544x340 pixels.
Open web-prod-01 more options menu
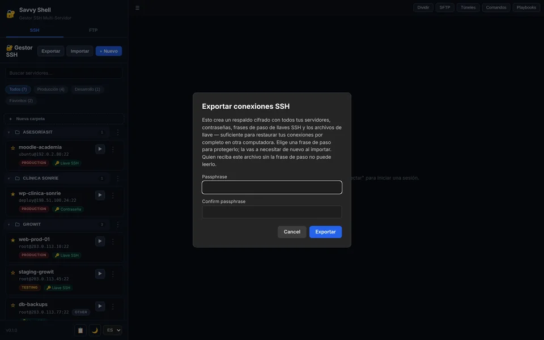point(113,241)
